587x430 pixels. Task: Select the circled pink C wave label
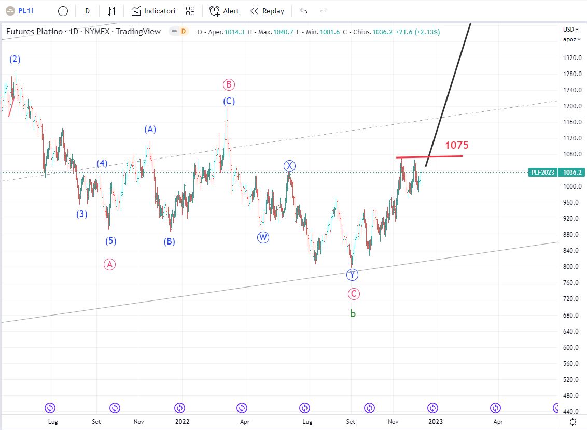pyautogui.click(x=354, y=294)
